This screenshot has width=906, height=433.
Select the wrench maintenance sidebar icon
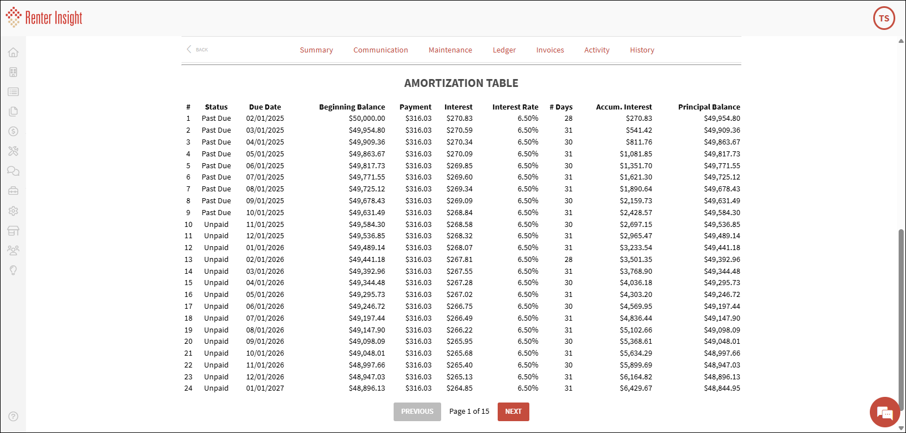point(14,151)
